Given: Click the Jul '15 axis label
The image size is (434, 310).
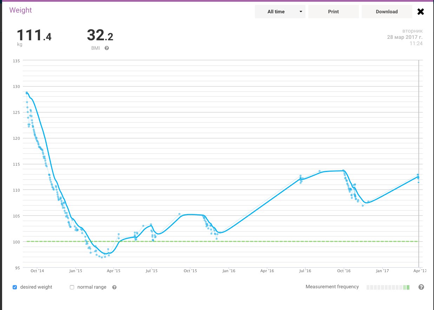Looking at the screenshot, I should tap(152, 271).
